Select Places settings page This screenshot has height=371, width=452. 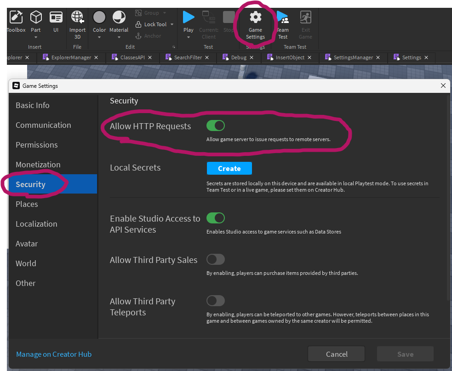click(x=53, y=204)
